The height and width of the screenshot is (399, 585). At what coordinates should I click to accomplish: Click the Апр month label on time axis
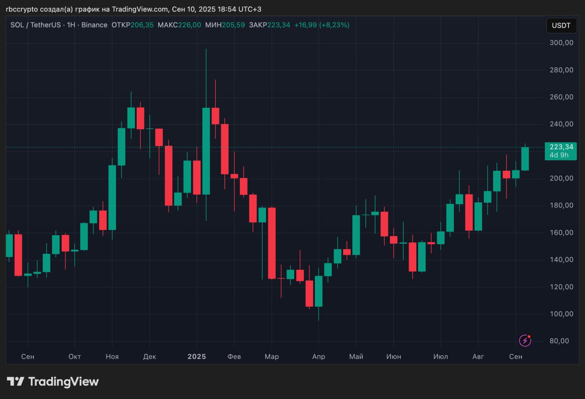pyautogui.click(x=319, y=357)
